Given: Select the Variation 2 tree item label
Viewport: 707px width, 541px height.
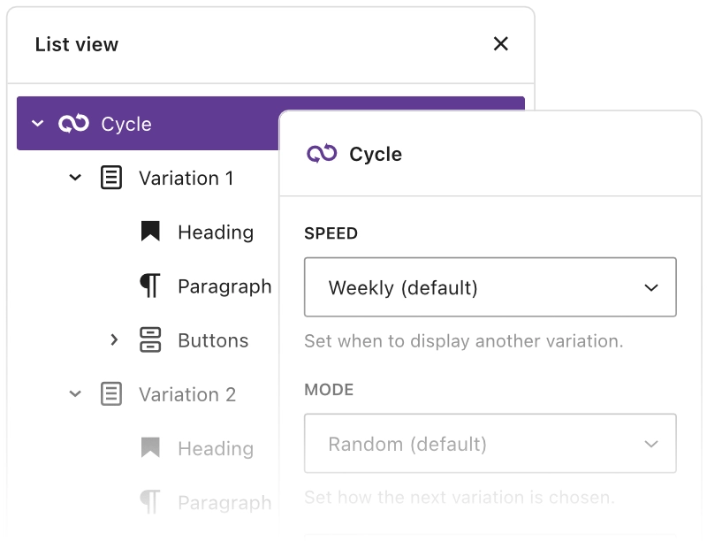Looking at the screenshot, I should [186, 394].
